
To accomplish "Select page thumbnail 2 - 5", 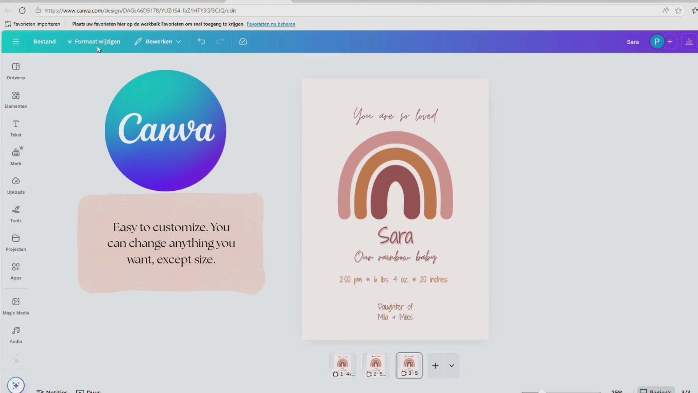I will pyautogui.click(x=376, y=366).
